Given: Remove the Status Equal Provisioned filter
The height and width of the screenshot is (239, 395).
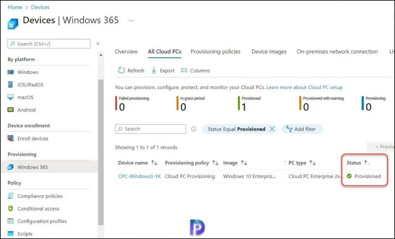Looking at the screenshot, I should [x=272, y=129].
